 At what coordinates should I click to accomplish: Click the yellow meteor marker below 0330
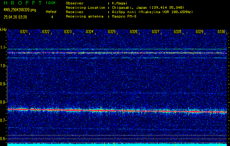point(219,144)
